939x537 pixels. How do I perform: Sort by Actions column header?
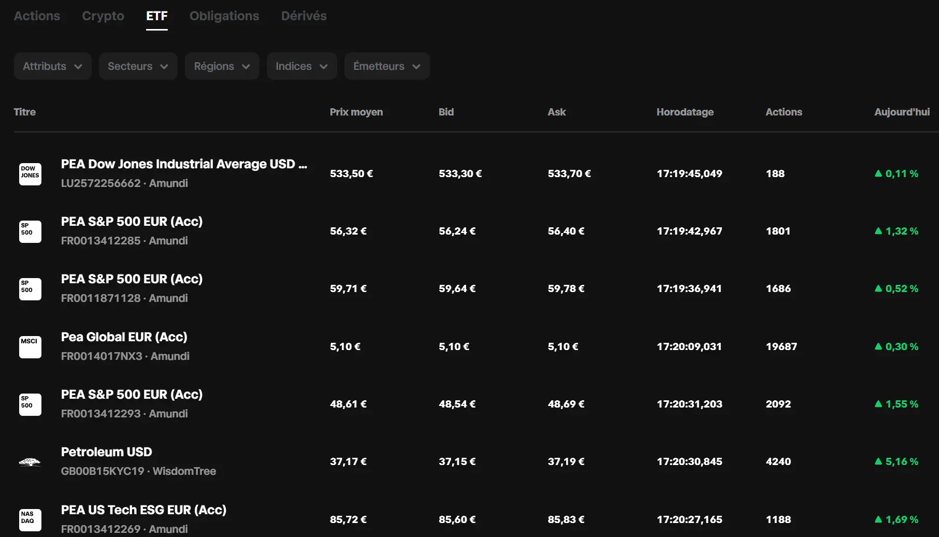click(x=784, y=112)
